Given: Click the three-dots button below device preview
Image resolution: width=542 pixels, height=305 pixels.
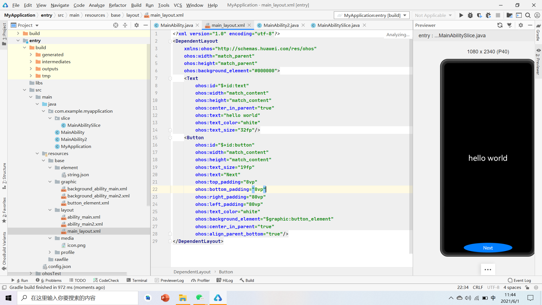Looking at the screenshot, I should click(488, 269).
